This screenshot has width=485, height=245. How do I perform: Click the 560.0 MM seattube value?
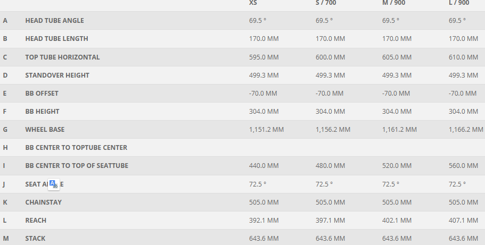click(x=464, y=166)
